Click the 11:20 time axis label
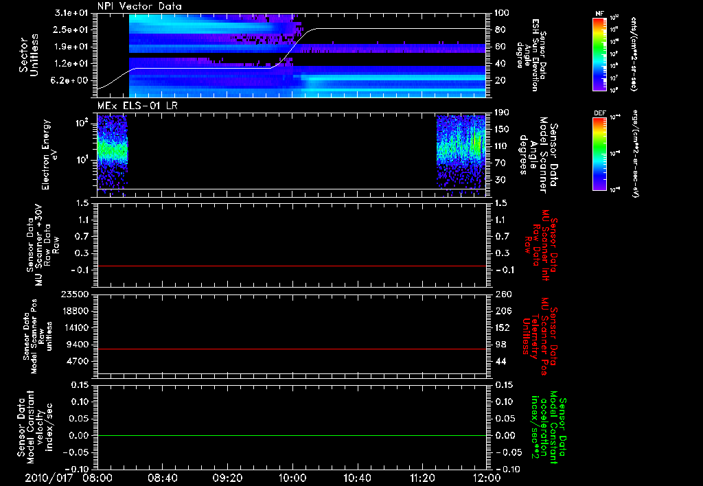The image size is (703, 486). click(x=422, y=478)
